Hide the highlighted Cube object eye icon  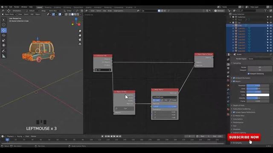tap(271, 25)
